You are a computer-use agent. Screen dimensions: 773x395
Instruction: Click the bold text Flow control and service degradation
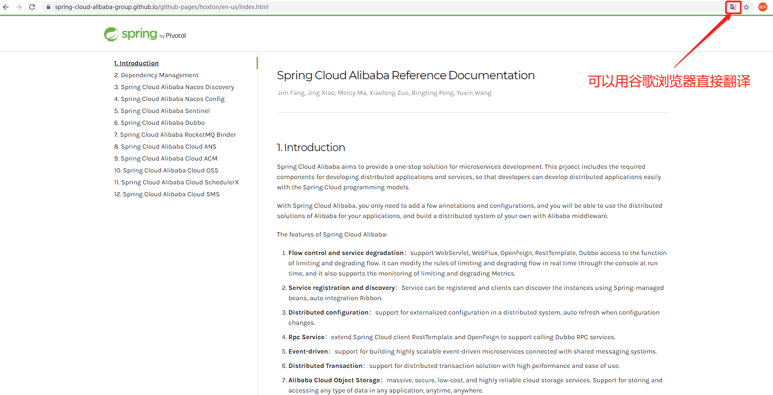(346, 253)
